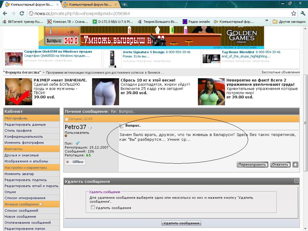This screenshot has height=231, width=308.
Task: Open the Формула богатства ad link
Action: tap(22, 72)
